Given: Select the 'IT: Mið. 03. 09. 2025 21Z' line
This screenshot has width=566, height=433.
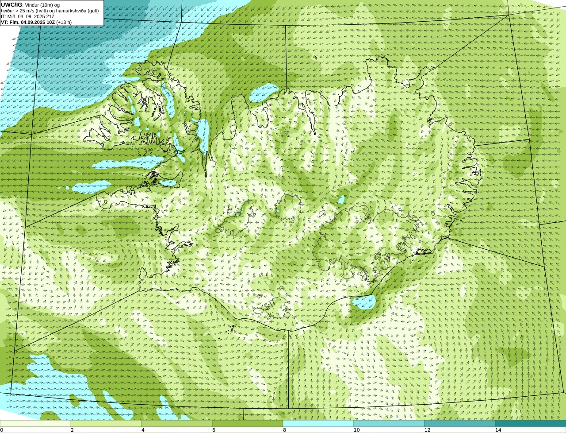Looking at the screenshot, I should tap(28, 16).
